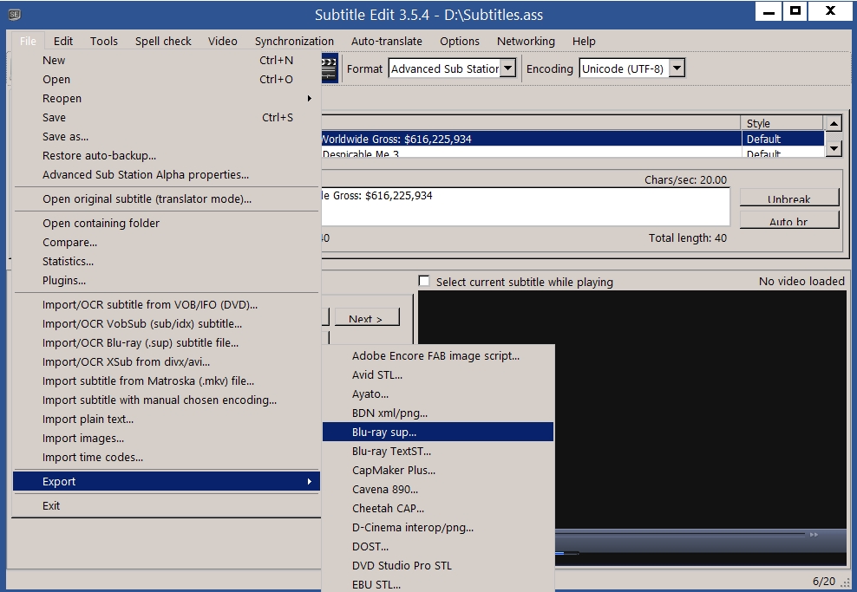Select Save in the File menu

(167, 117)
